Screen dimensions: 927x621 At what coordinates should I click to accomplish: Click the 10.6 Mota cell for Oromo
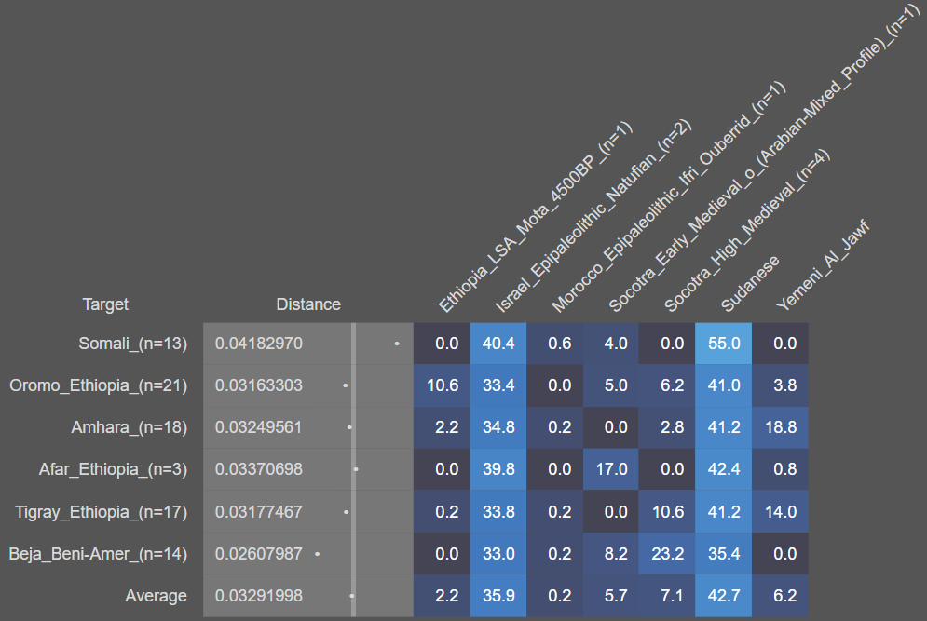442,385
